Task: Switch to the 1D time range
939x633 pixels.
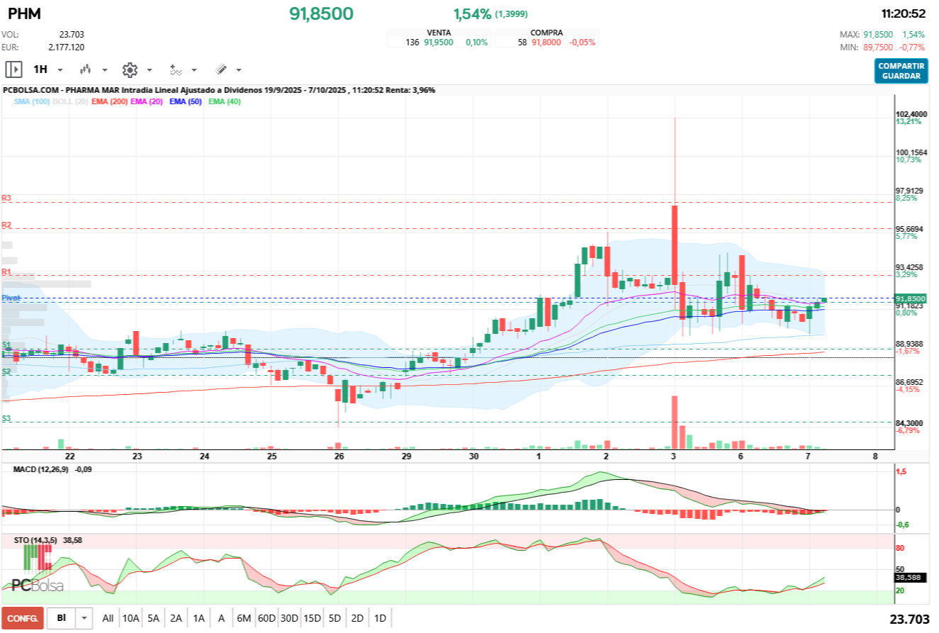Action: point(380,618)
